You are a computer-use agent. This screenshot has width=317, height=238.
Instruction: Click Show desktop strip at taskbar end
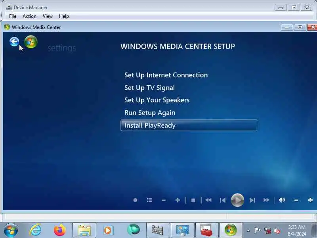pyautogui.click(x=314, y=230)
